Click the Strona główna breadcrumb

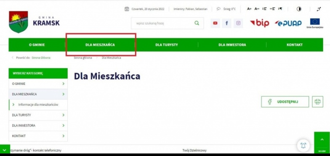(x=83, y=57)
